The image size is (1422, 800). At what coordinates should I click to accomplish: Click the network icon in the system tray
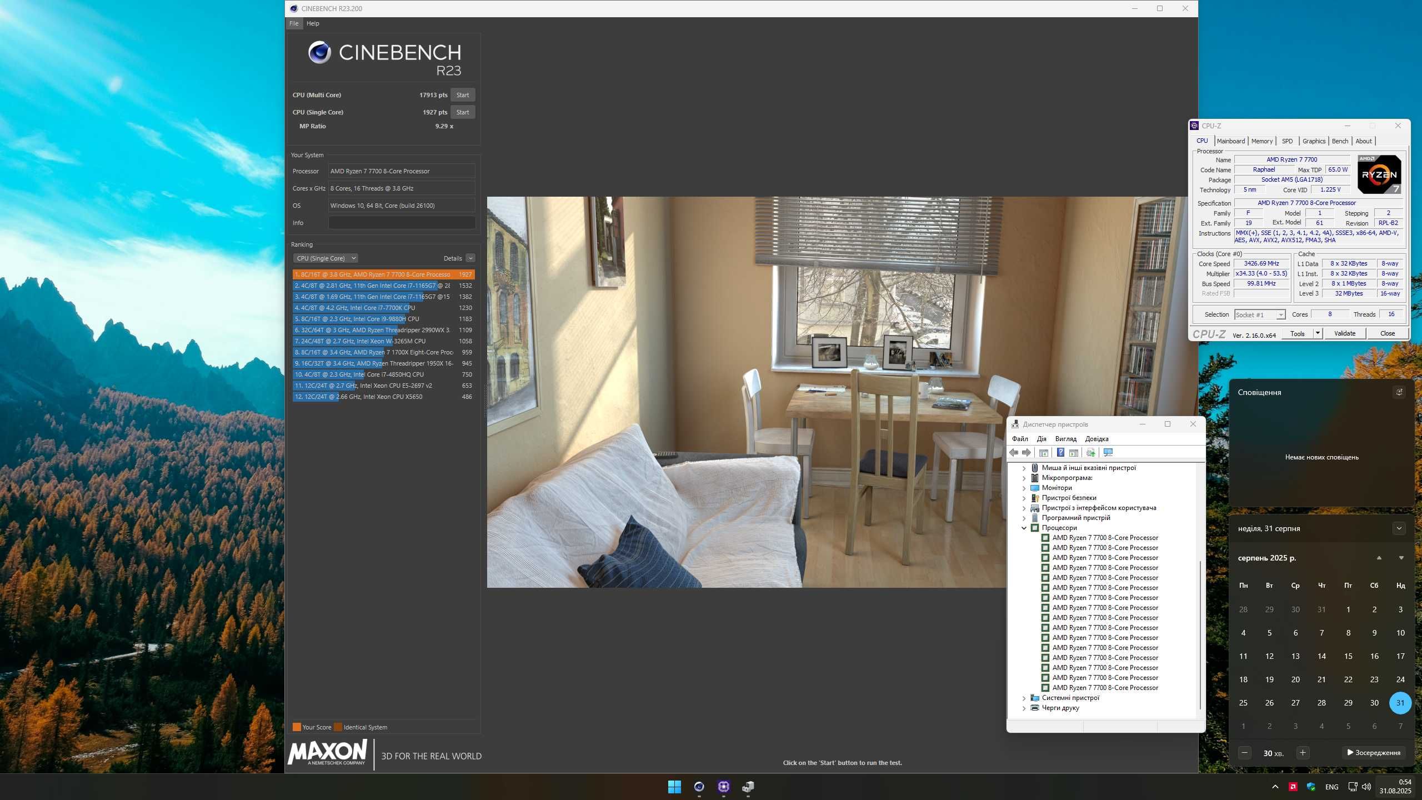pyautogui.click(x=1353, y=787)
